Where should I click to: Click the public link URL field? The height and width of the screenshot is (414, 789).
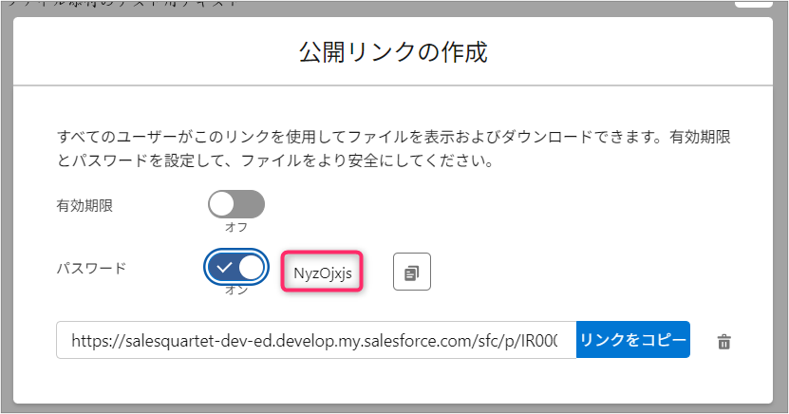tap(315, 340)
